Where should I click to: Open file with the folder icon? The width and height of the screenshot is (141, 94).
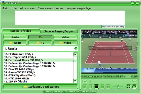(134, 87)
